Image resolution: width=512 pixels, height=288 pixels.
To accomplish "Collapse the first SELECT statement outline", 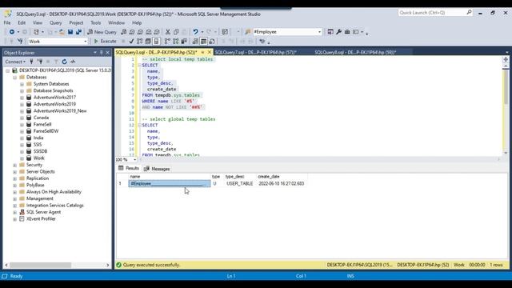I will pos(139,66).
